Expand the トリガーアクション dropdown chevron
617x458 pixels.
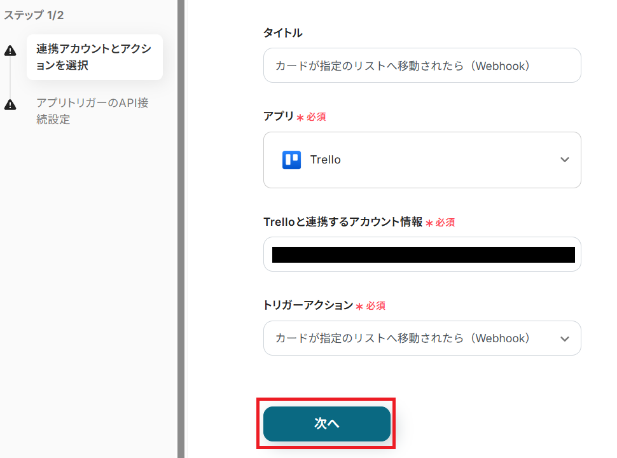coord(564,339)
